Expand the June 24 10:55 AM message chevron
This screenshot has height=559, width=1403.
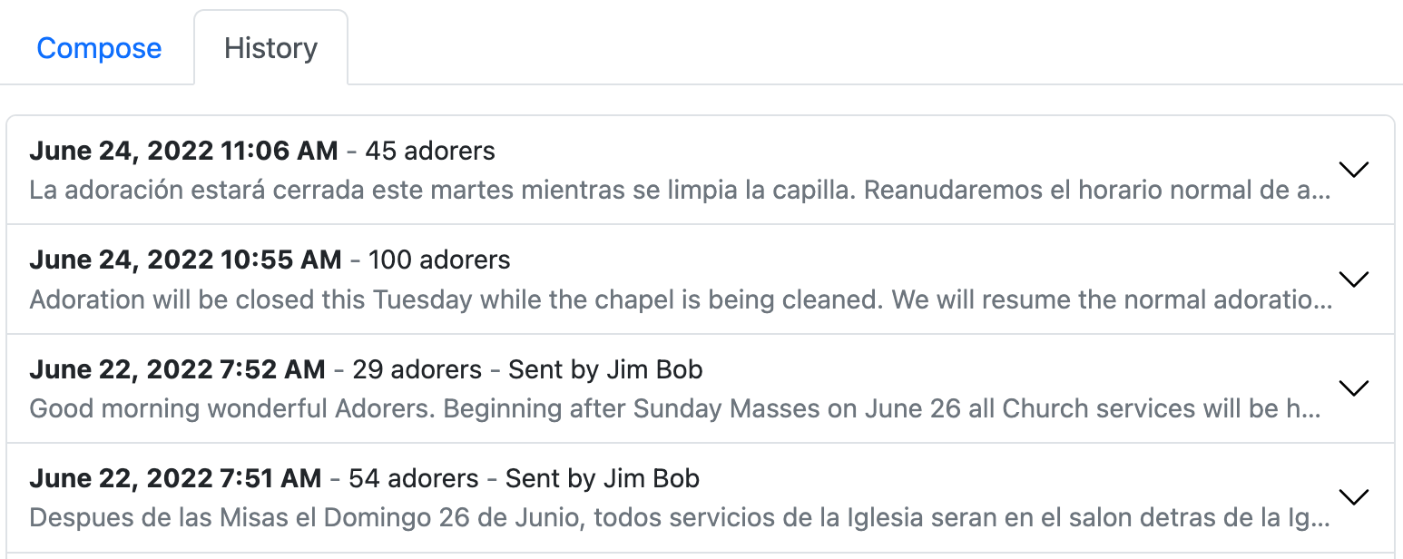click(1353, 279)
